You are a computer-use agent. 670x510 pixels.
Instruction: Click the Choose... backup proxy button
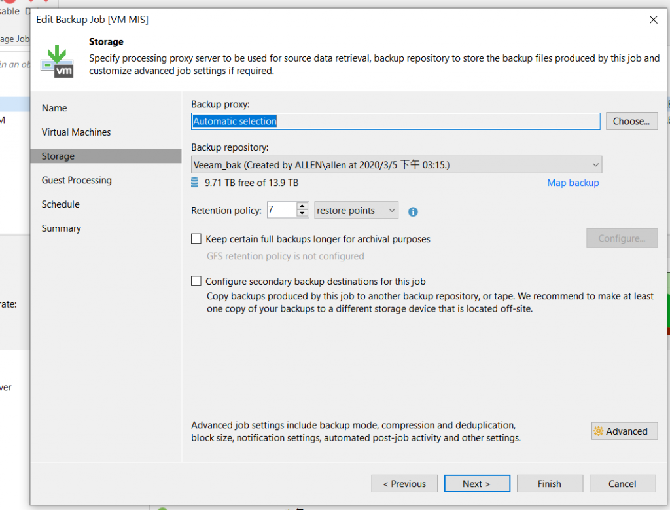point(631,121)
